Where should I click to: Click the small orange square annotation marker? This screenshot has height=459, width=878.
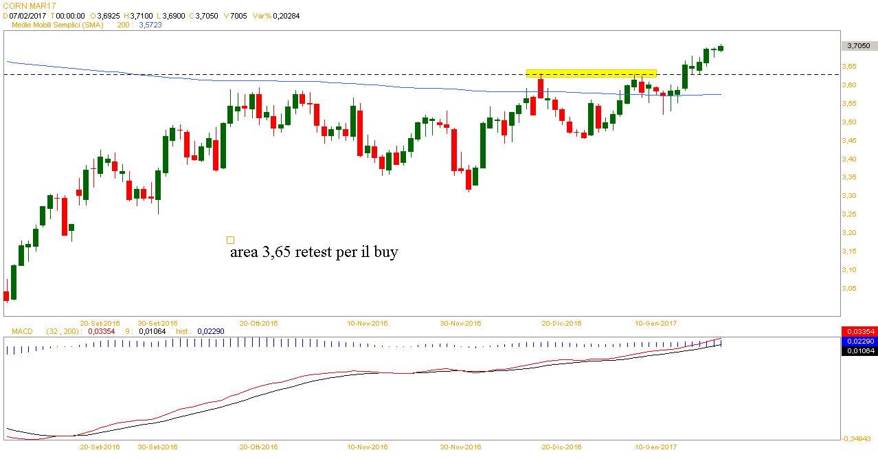(230, 240)
